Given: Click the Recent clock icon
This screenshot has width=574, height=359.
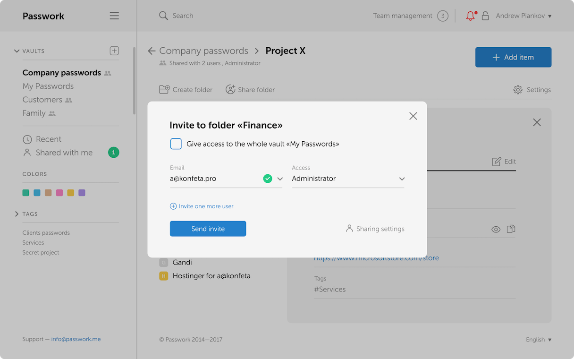Looking at the screenshot, I should pos(27,139).
